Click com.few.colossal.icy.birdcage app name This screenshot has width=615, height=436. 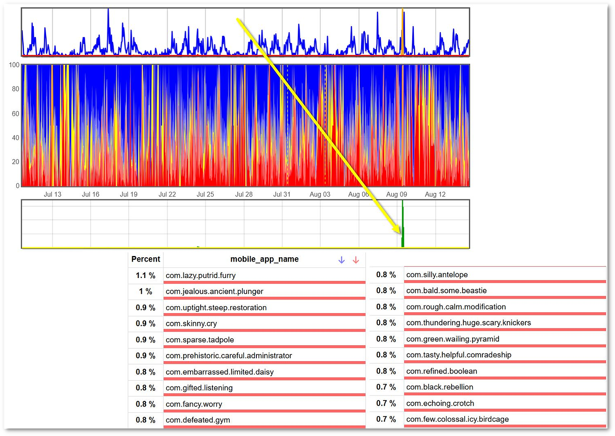point(457,419)
